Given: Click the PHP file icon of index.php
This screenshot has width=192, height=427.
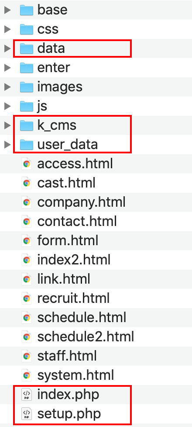Looking at the screenshot, I should [x=27, y=395].
